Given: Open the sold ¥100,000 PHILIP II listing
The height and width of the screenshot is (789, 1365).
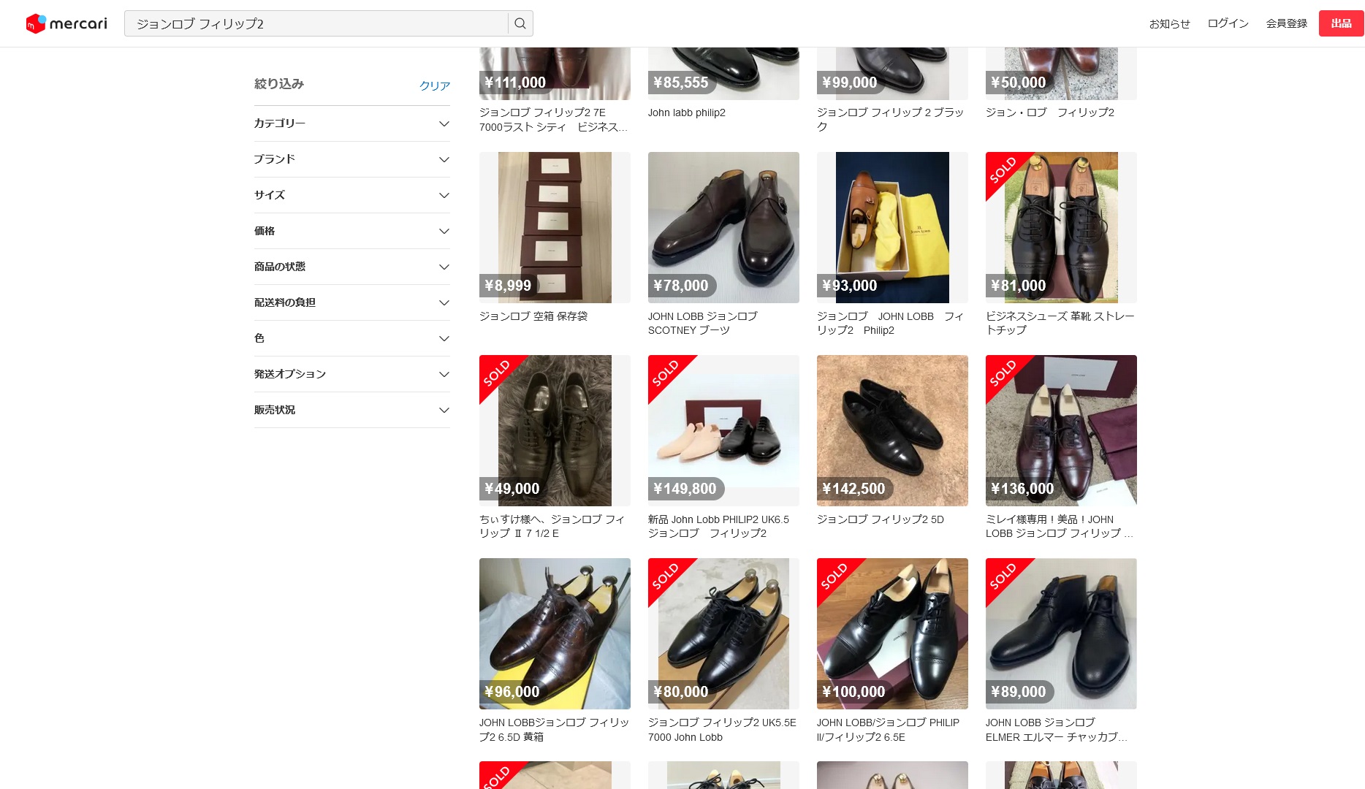Looking at the screenshot, I should click(x=892, y=633).
